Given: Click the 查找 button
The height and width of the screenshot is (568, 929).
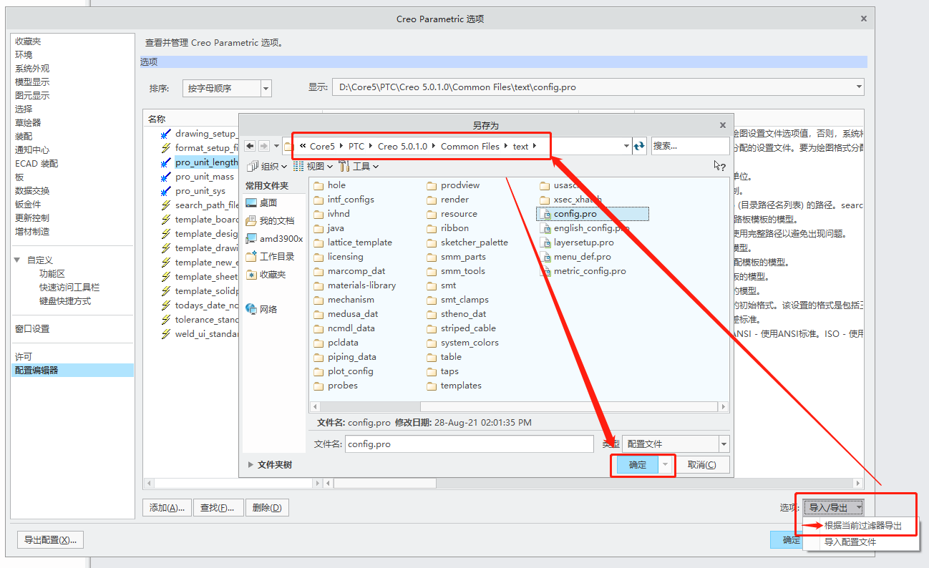Looking at the screenshot, I should pyautogui.click(x=218, y=508).
